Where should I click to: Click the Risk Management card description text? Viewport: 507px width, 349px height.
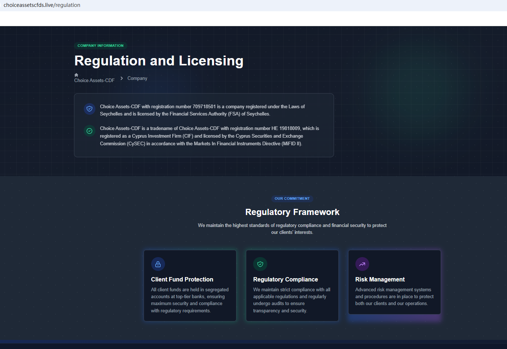(x=394, y=296)
